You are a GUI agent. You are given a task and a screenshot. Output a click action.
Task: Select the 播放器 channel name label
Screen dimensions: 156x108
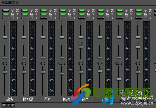coord(28,99)
